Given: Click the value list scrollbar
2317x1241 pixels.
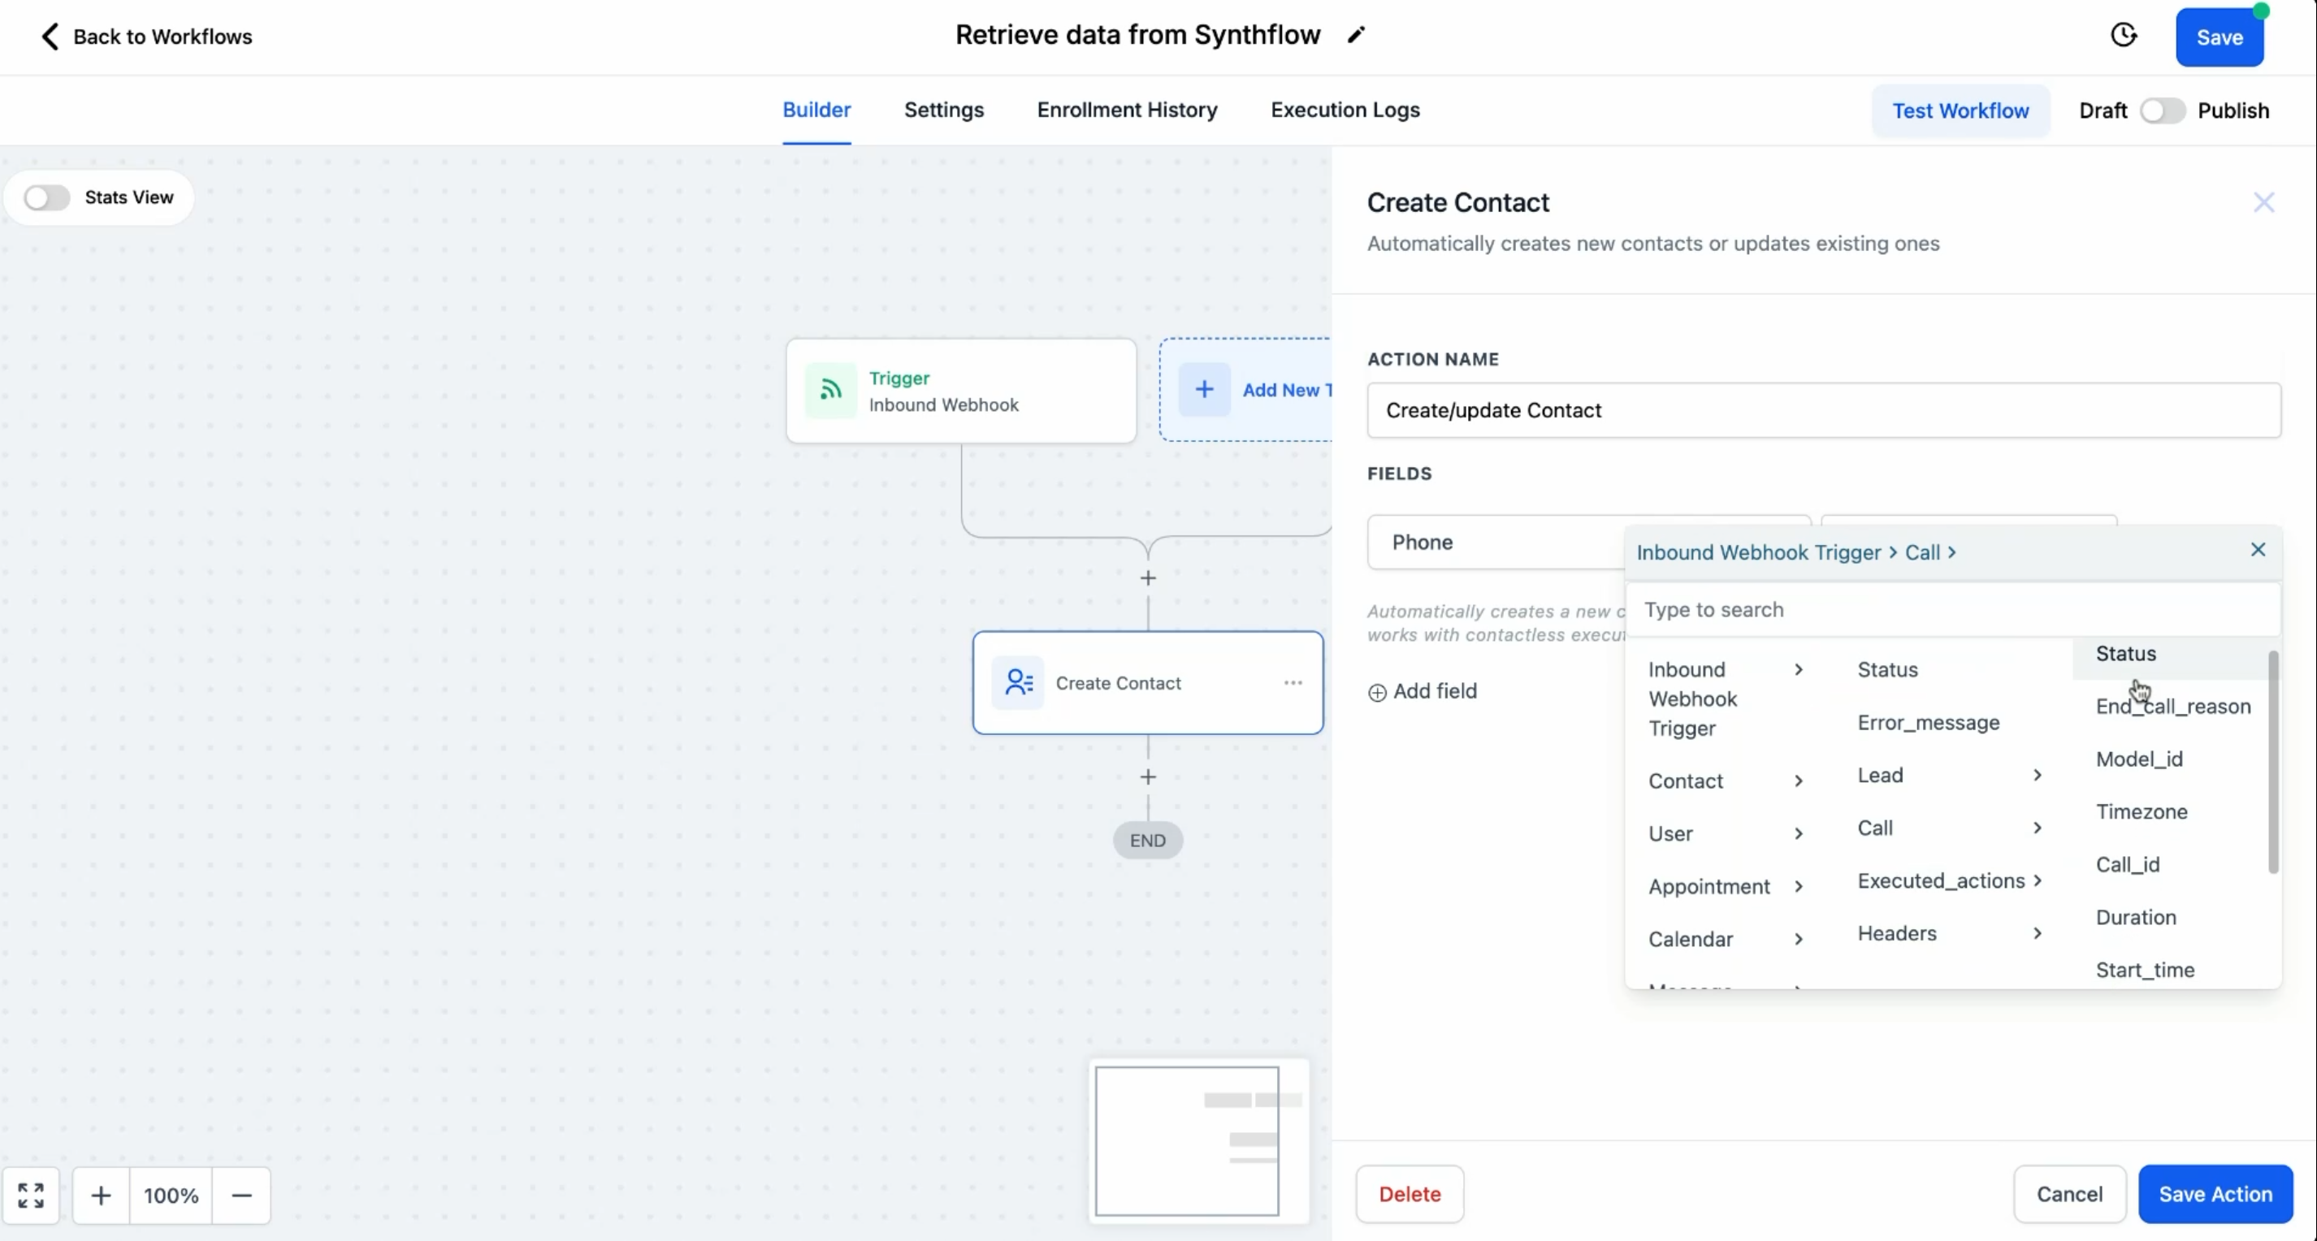Looking at the screenshot, I should tap(2273, 763).
